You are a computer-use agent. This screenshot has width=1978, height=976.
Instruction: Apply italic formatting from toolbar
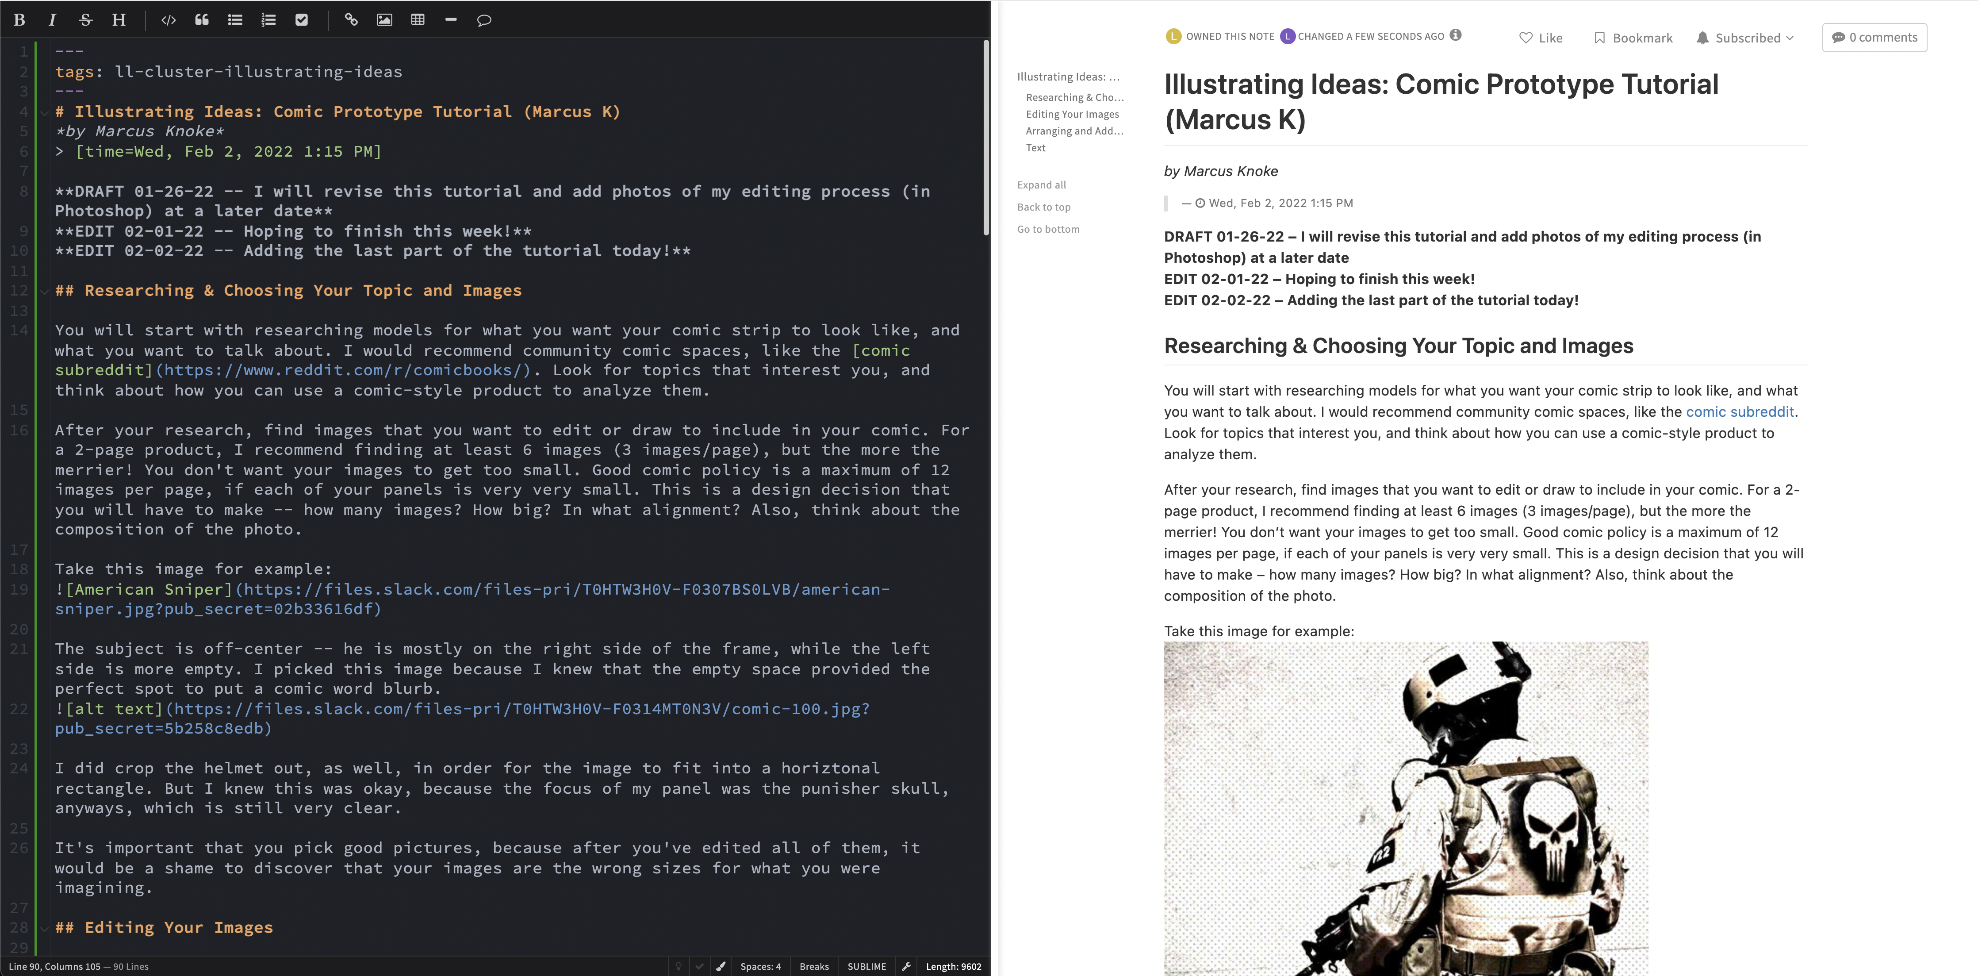click(x=52, y=20)
